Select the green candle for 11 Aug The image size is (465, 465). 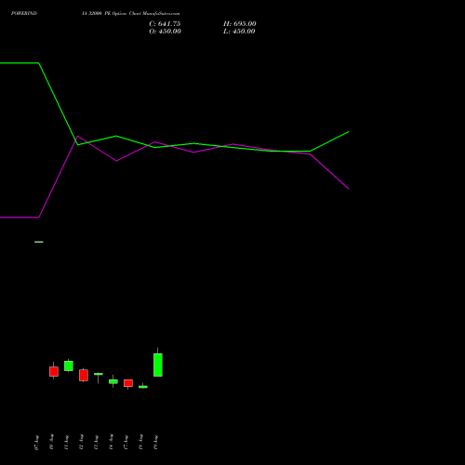(69, 365)
